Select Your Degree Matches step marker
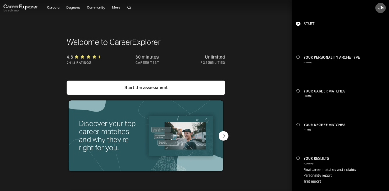 coord(298,125)
